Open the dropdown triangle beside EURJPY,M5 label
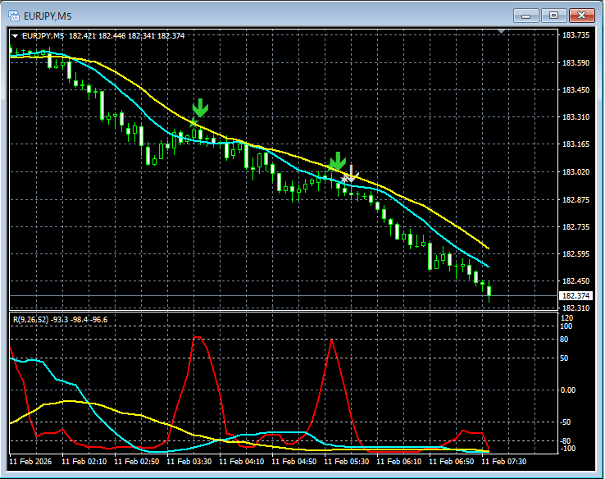 [x=16, y=36]
